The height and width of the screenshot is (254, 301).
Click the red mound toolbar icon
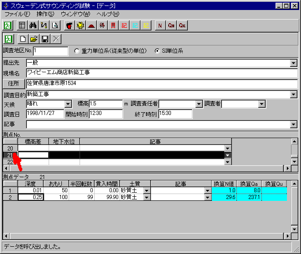coord(91,25)
